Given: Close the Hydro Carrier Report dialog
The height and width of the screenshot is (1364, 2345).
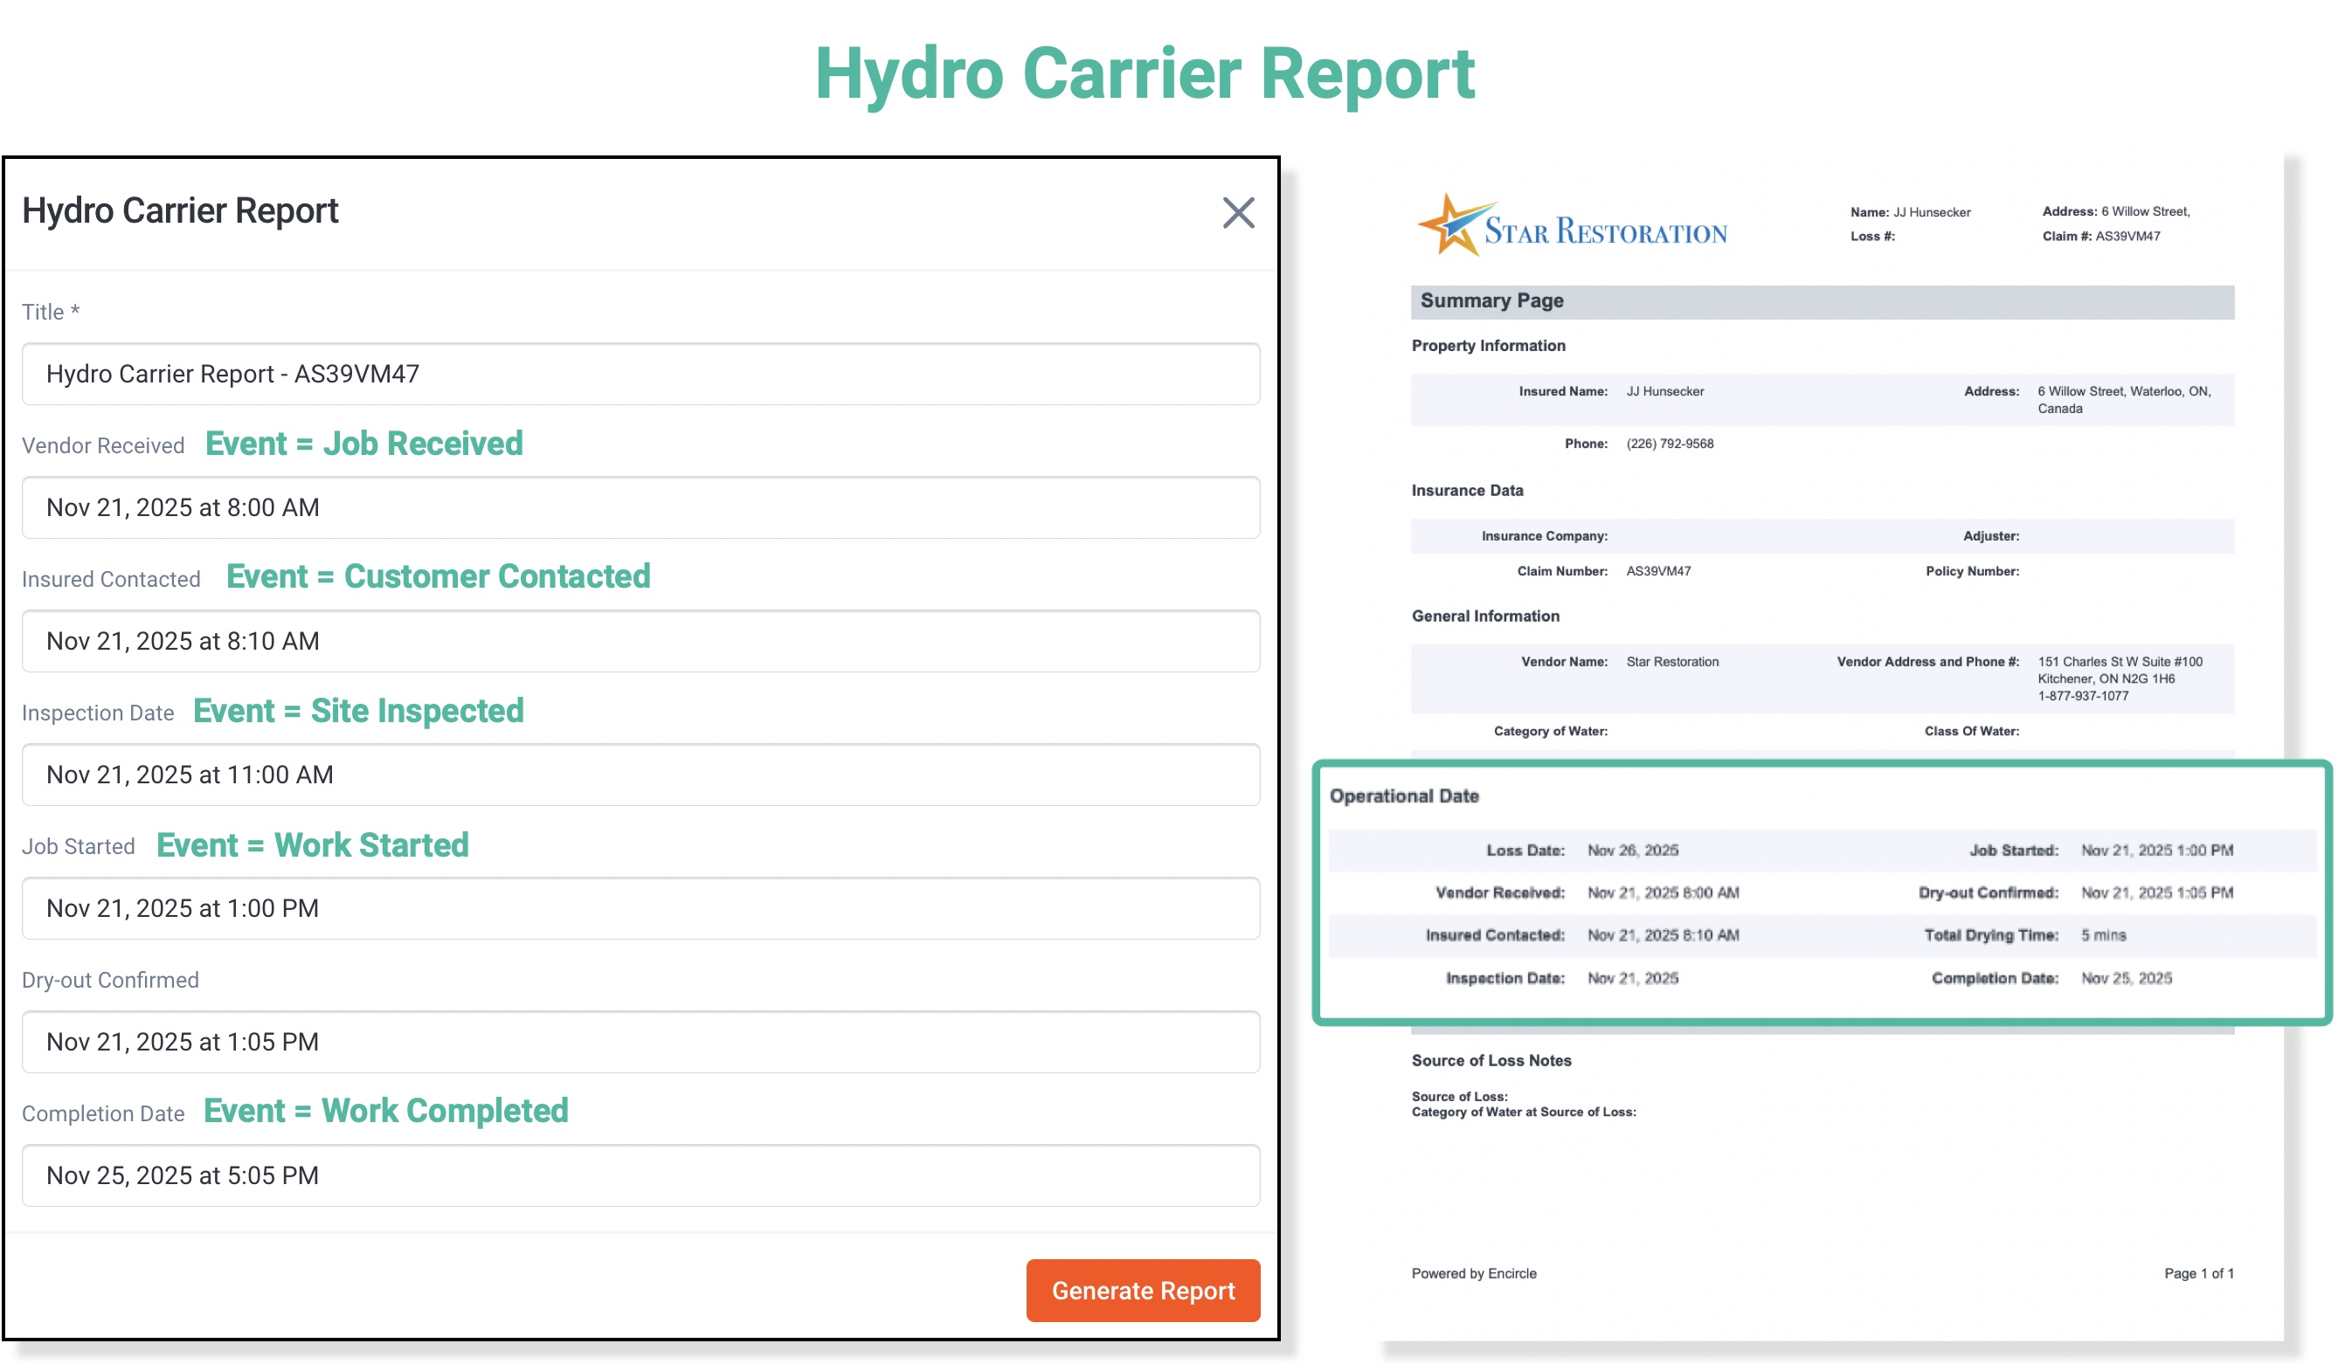Looking at the screenshot, I should [x=1238, y=213].
